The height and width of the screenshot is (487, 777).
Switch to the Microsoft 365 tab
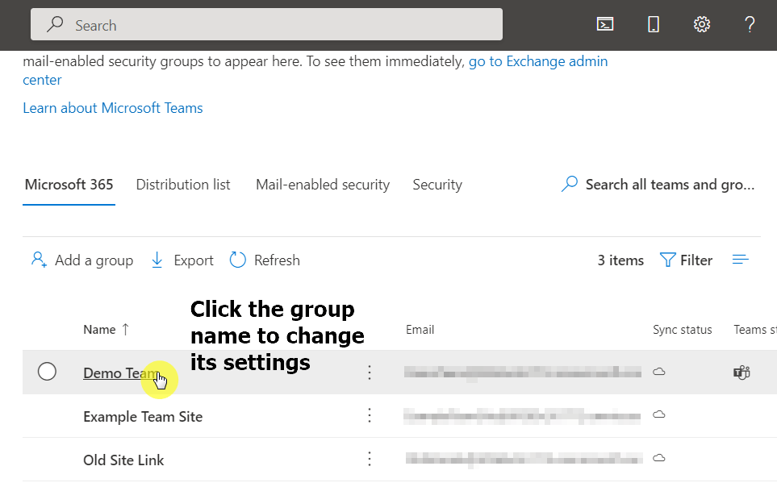point(69,185)
